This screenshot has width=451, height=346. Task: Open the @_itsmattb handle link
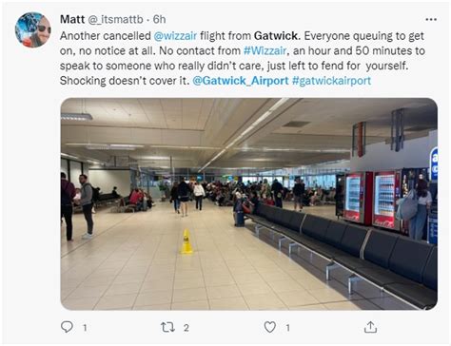pyautogui.click(x=115, y=20)
